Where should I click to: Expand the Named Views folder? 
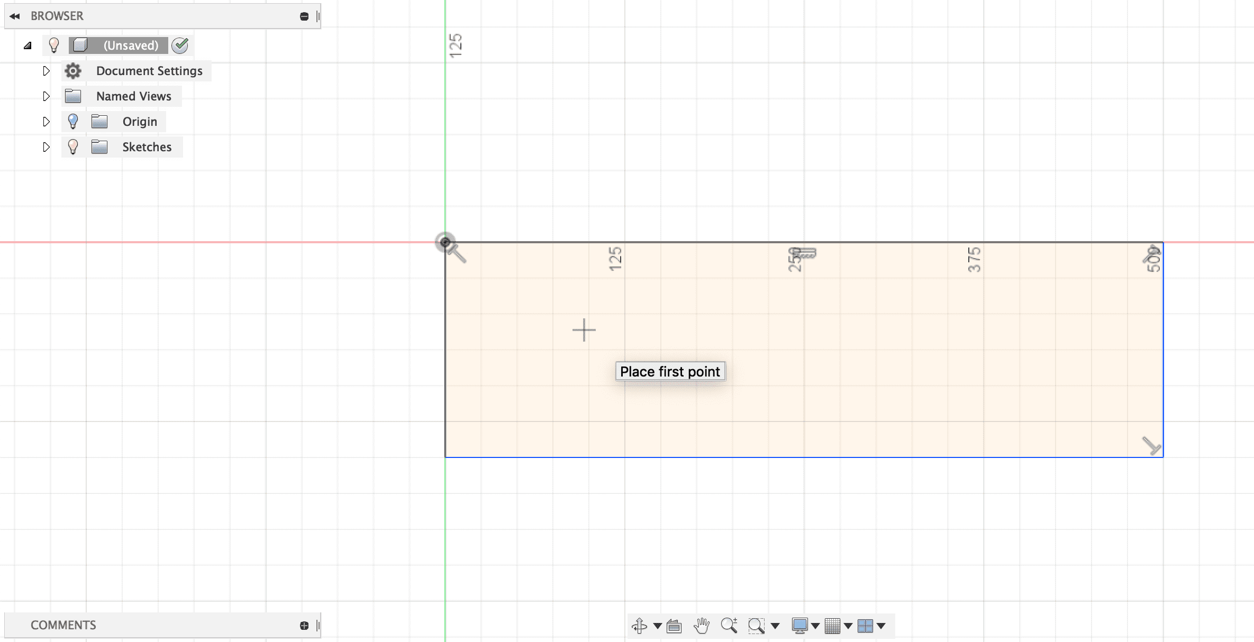[47, 96]
